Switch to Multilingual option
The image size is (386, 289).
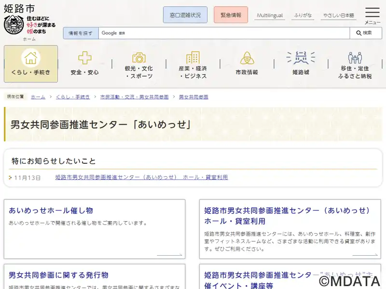(270, 15)
